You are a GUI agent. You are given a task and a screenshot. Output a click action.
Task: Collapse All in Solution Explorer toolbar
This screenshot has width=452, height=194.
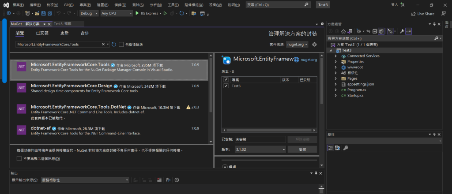[x=375, y=31]
